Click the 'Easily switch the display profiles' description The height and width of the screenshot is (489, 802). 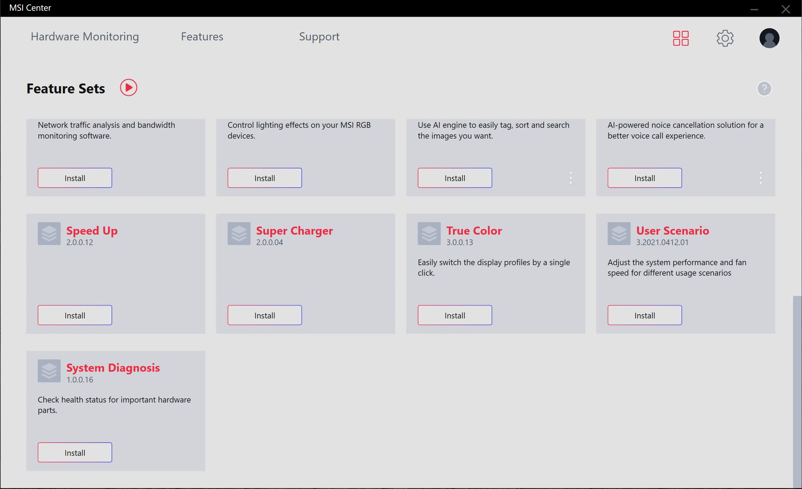[494, 268]
